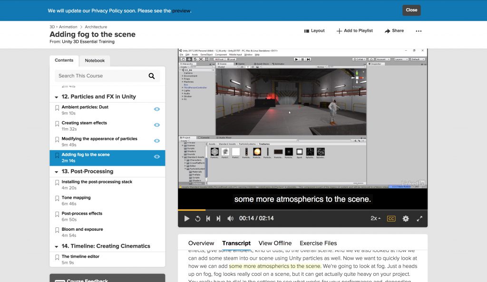Open the privacy policy preview link
The width and height of the screenshot is (487, 282).
pyautogui.click(x=181, y=11)
